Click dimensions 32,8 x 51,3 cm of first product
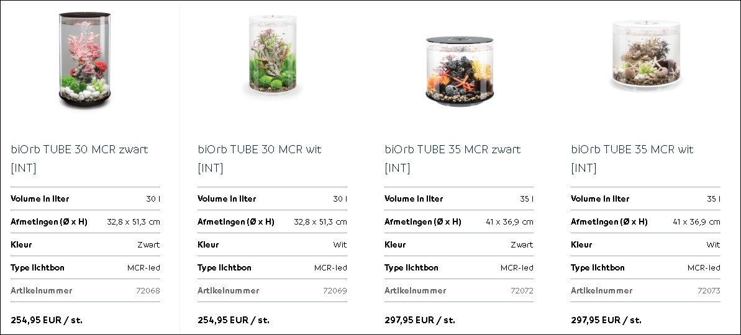Screen dimensions: 741x335 pyautogui.click(x=134, y=221)
